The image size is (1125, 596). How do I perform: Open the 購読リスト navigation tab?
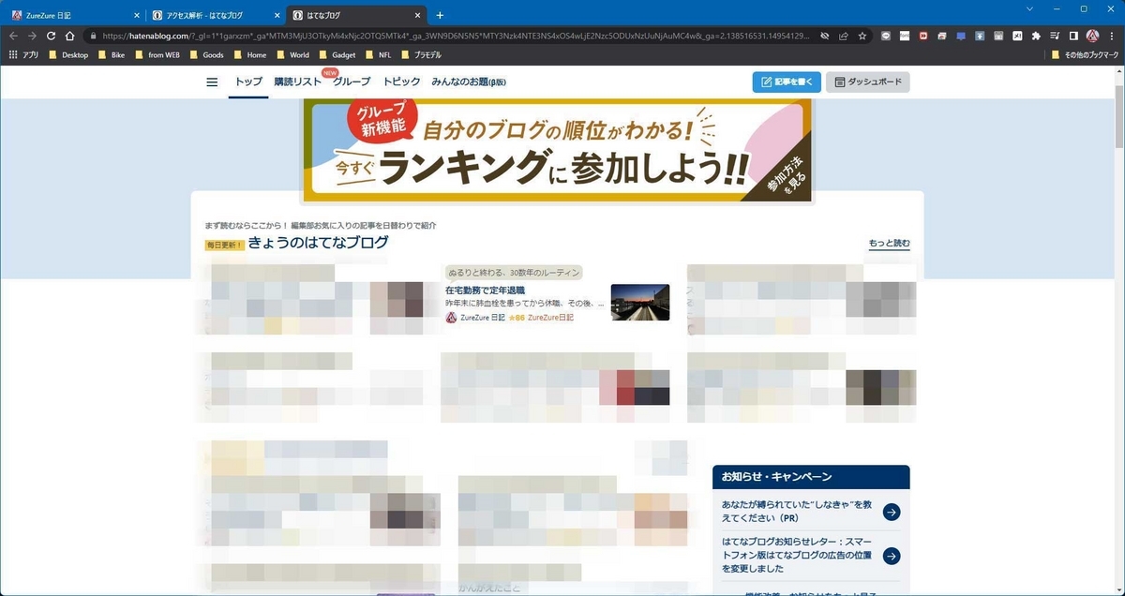tap(297, 82)
